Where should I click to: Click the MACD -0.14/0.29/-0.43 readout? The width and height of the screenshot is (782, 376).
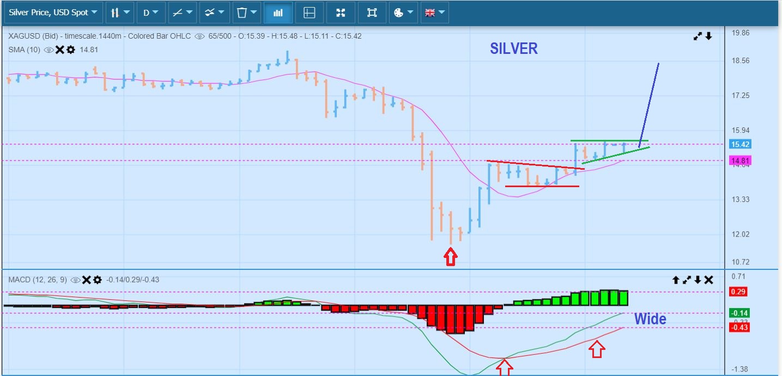coord(132,280)
